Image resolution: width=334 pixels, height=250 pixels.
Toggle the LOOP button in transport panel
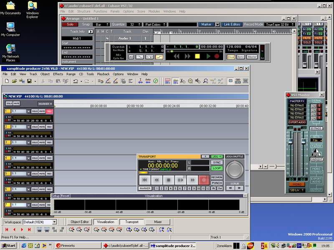click(217, 168)
